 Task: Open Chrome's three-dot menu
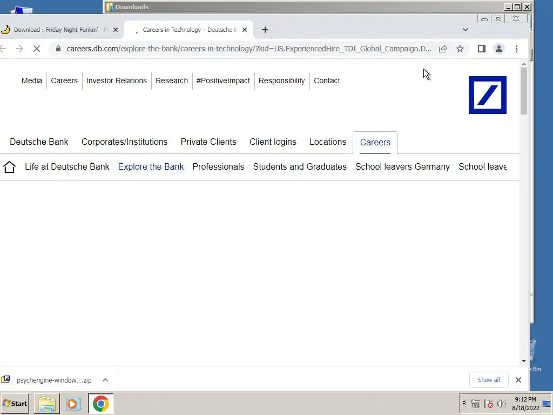point(516,49)
